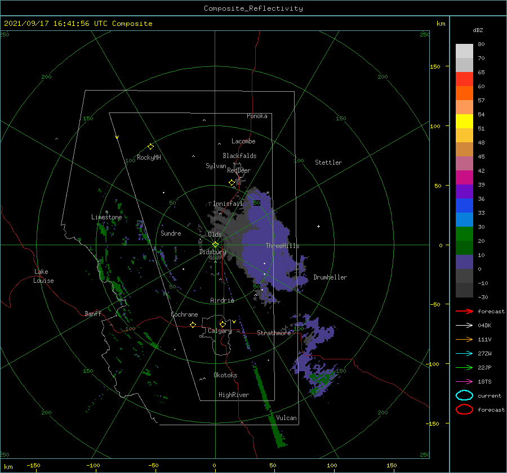Screen dimensions: 507x473
Task: Select the yellow radar-center diamond at Didsbury
Action: (215, 245)
